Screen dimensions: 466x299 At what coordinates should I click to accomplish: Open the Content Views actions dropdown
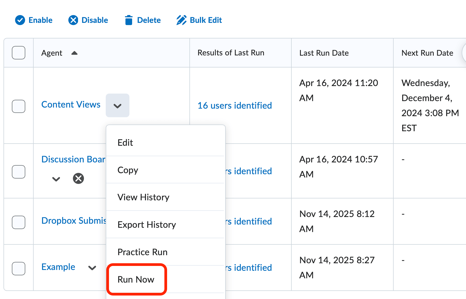point(118,105)
